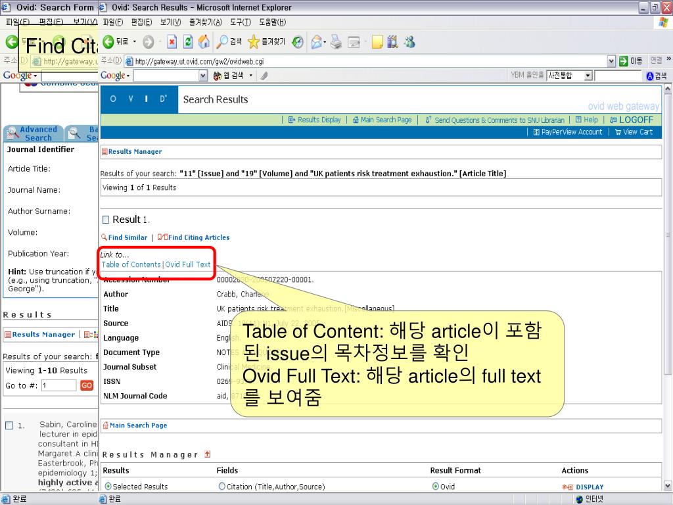The height and width of the screenshot is (505, 673).
Task: Open the Back button history dropdown arrow
Action: (x=134, y=41)
